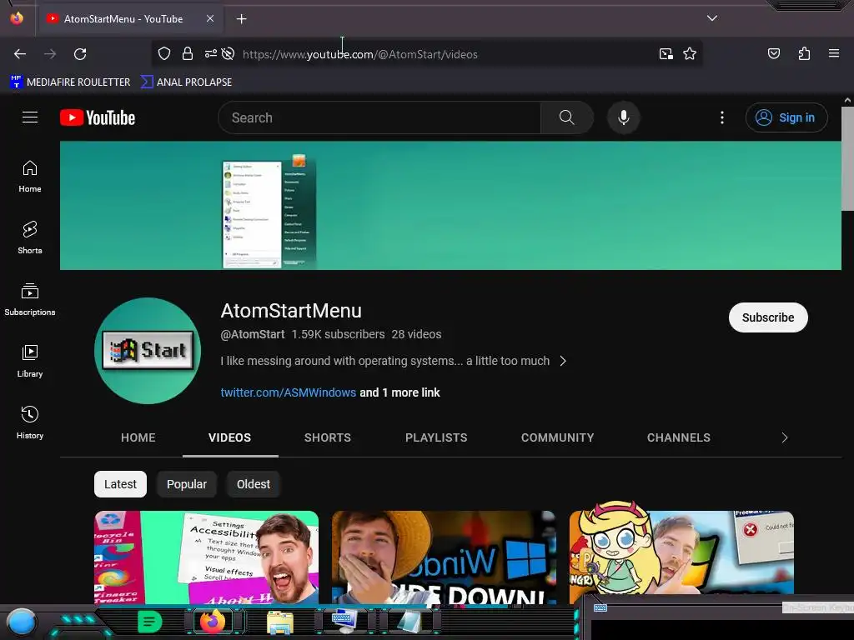Open Shorts from the sidebar
The width and height of the screenshot is (854, 640).
click(30, 237)
